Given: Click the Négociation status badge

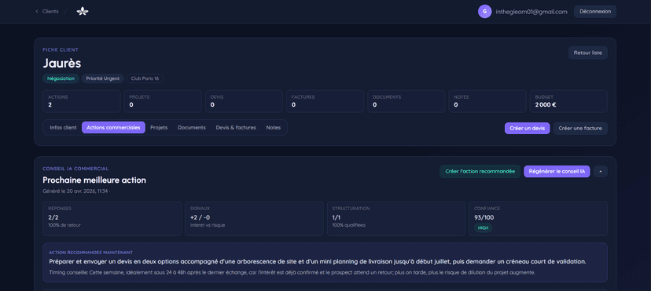Looking at the screenshot, I should [x=61, y=78].
